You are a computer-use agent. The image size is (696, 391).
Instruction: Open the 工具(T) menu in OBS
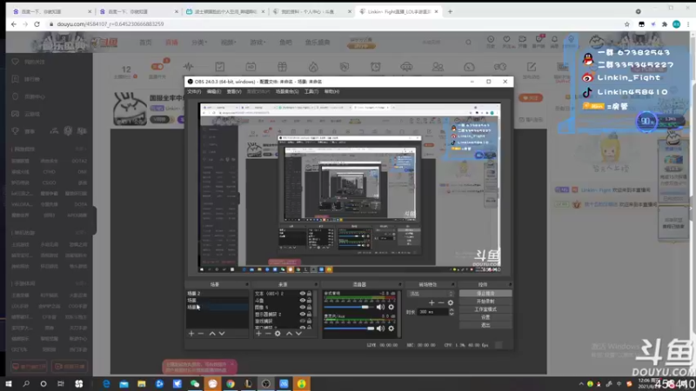(311, 91)
